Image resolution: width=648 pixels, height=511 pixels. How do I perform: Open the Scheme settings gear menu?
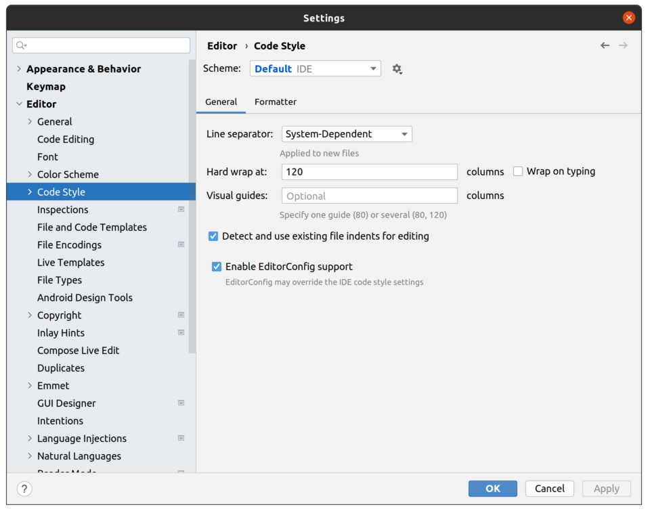pos(397,68)
